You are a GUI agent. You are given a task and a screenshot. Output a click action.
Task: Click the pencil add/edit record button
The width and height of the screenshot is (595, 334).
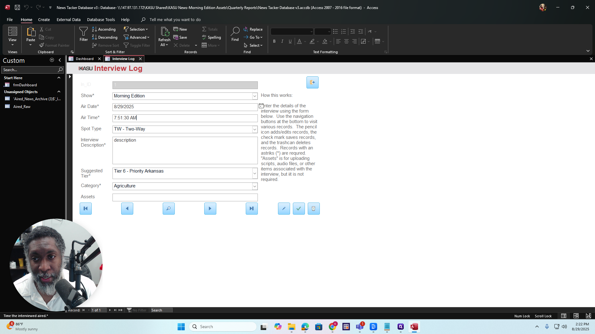click(284, 208)
